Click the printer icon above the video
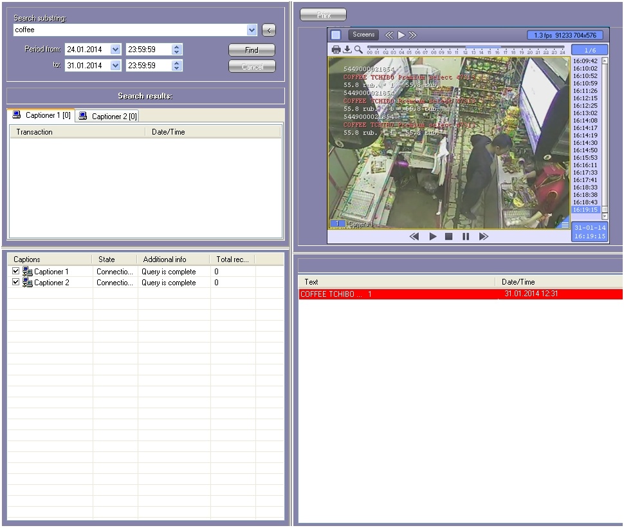Screen dimensions: 624x528 (336, 50)
